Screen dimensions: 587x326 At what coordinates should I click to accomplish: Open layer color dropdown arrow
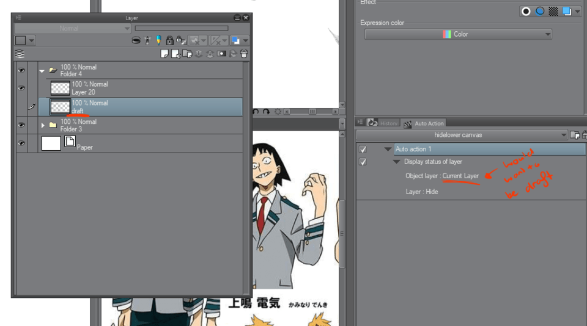pos(246,40)
